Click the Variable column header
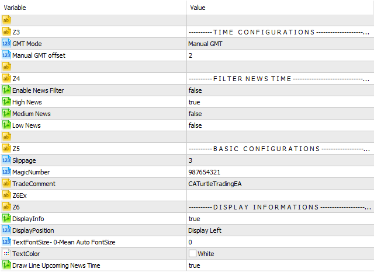 tap(93, 8)
